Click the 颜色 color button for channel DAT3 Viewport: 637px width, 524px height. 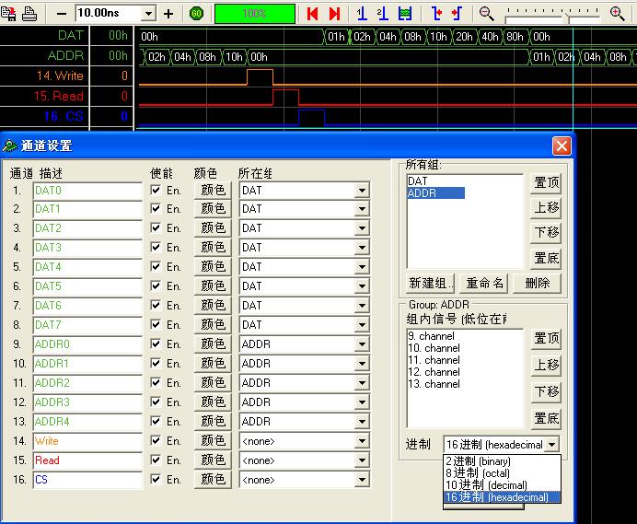click(x=213, y=248)
